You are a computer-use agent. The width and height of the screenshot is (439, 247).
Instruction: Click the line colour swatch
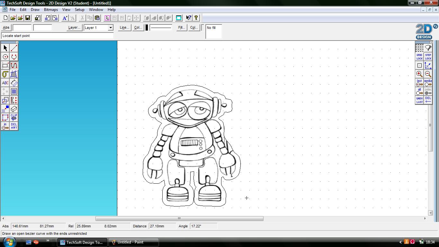point(146,28)
